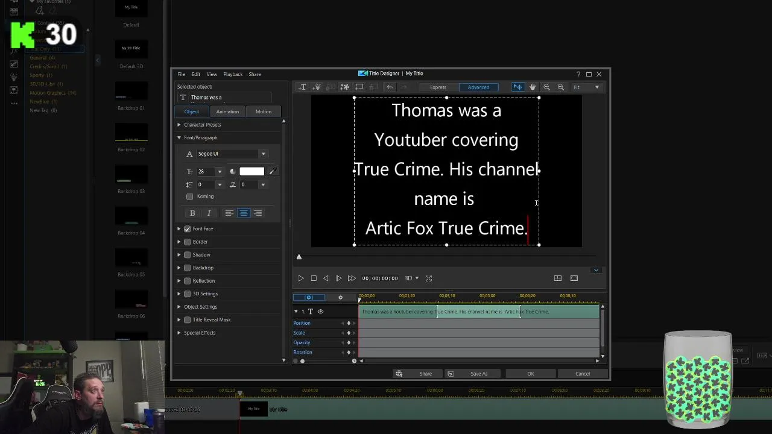772x434 pixels.
Task: Zoom in on the preview canvas
Action: click(x=560, y=87)
